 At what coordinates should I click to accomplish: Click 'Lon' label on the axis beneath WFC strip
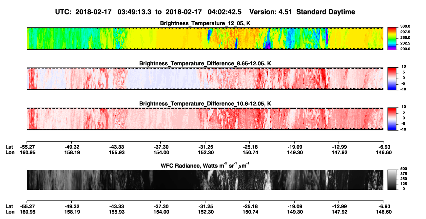(10, 212)
